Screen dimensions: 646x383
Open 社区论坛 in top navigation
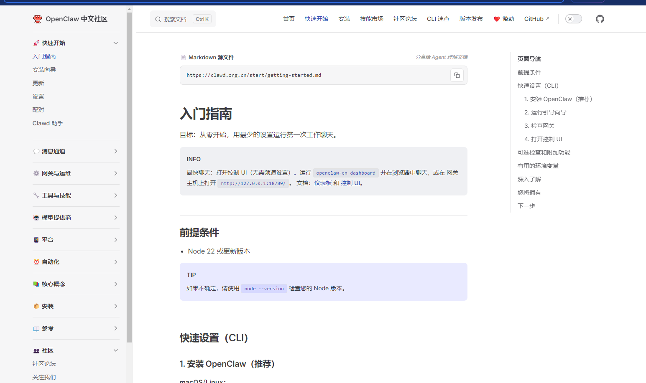coord(405,19)
